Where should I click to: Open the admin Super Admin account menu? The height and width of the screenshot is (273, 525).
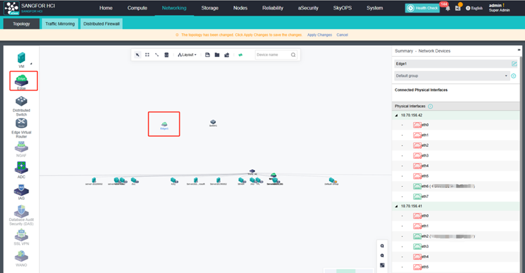tap(499, 7)
